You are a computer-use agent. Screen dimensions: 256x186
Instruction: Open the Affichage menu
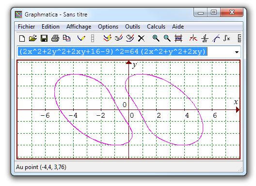point(79,27)
